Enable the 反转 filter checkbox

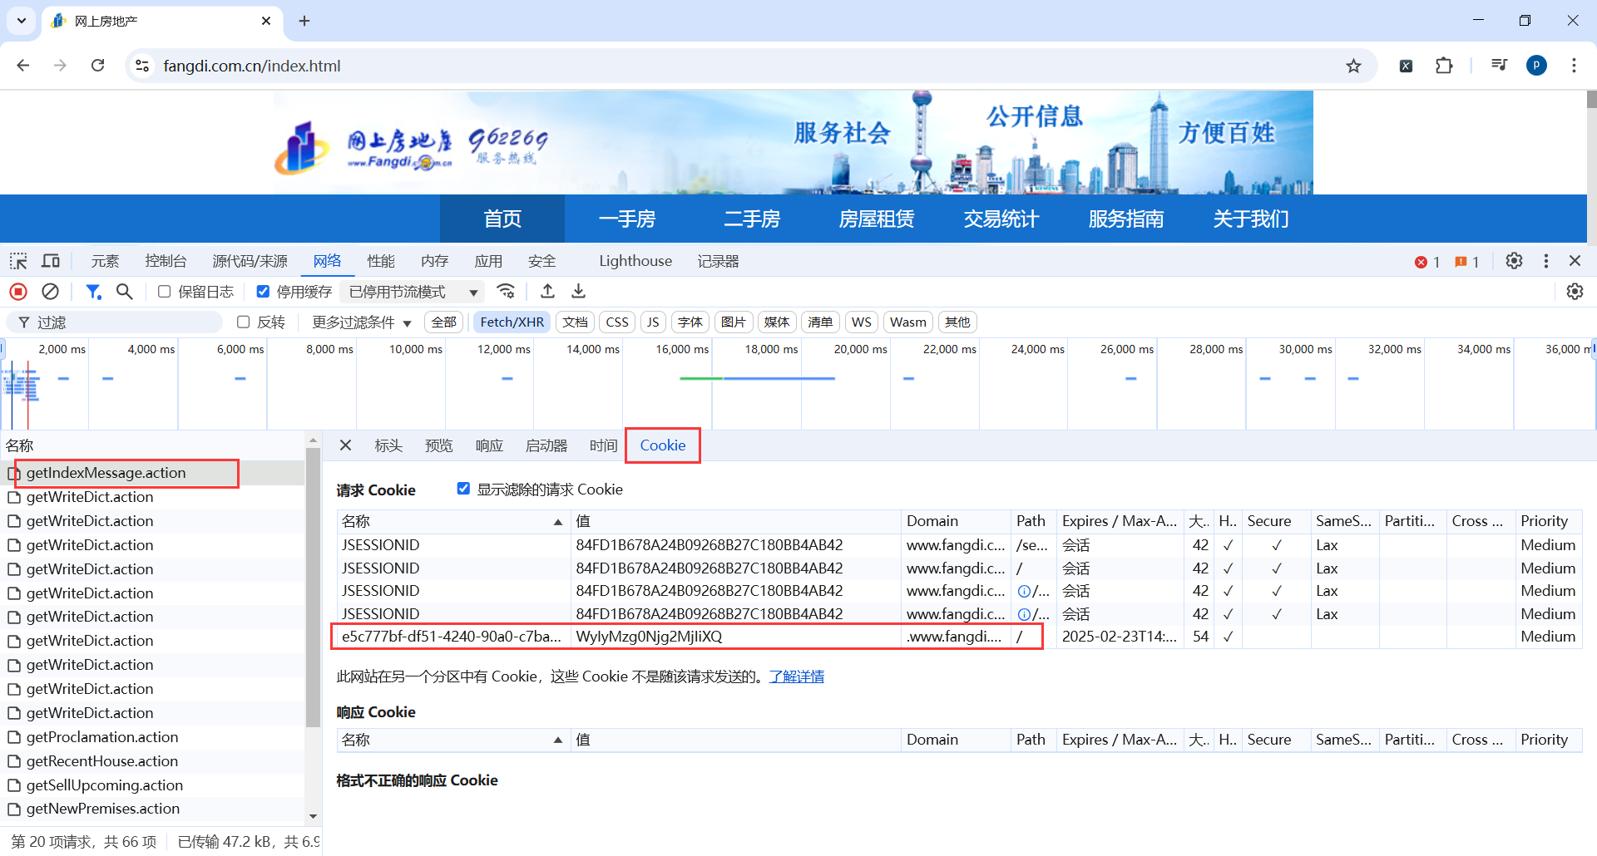click(243, 322)
